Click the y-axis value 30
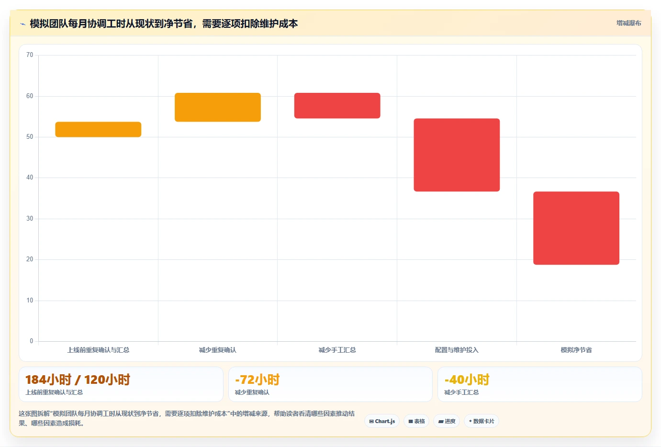Image resolution: width=661 pixels, height=447 pixels. pyautogui.click(x=30, y=219)
